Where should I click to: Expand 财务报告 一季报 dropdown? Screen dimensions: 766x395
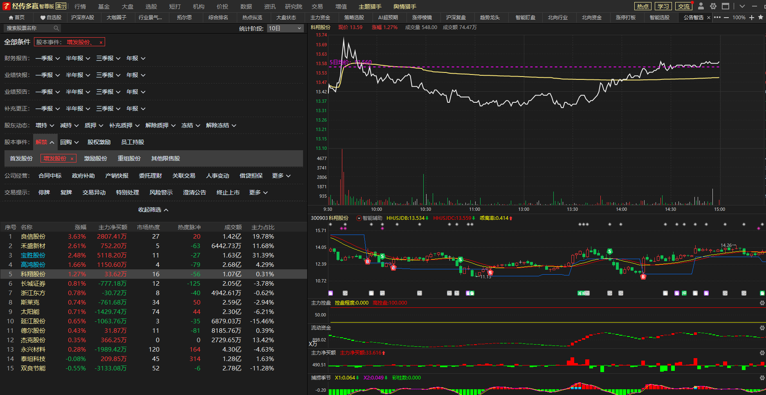point(47,58)
